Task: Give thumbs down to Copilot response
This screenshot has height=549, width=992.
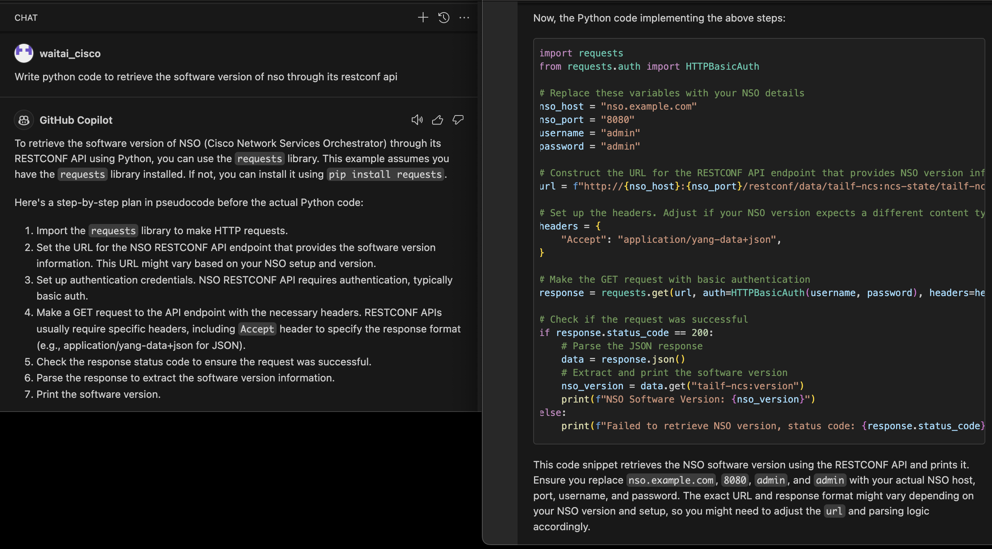Action: (458, 120)
